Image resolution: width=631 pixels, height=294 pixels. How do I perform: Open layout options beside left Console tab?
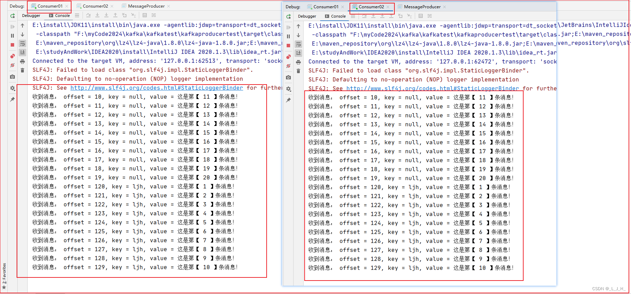(77, 15)
